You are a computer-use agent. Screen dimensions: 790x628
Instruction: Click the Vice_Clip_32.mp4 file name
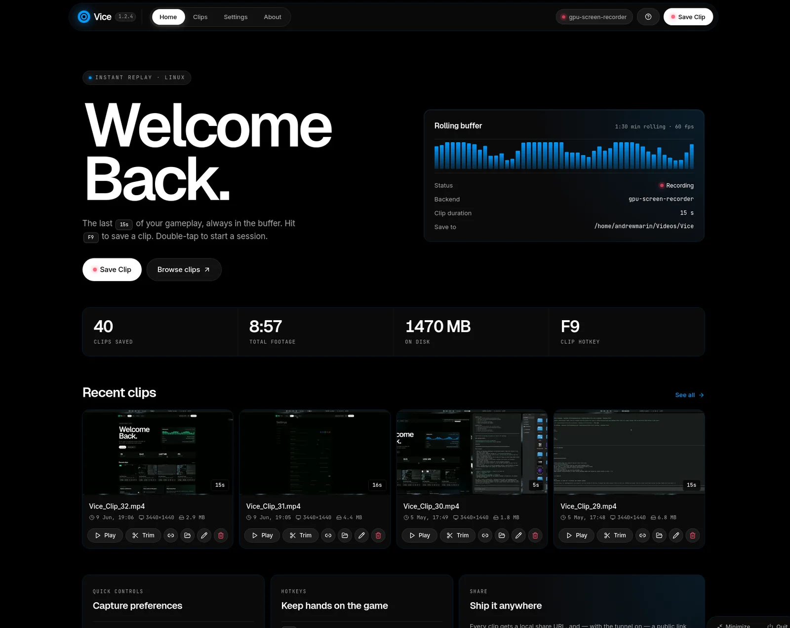117,506
